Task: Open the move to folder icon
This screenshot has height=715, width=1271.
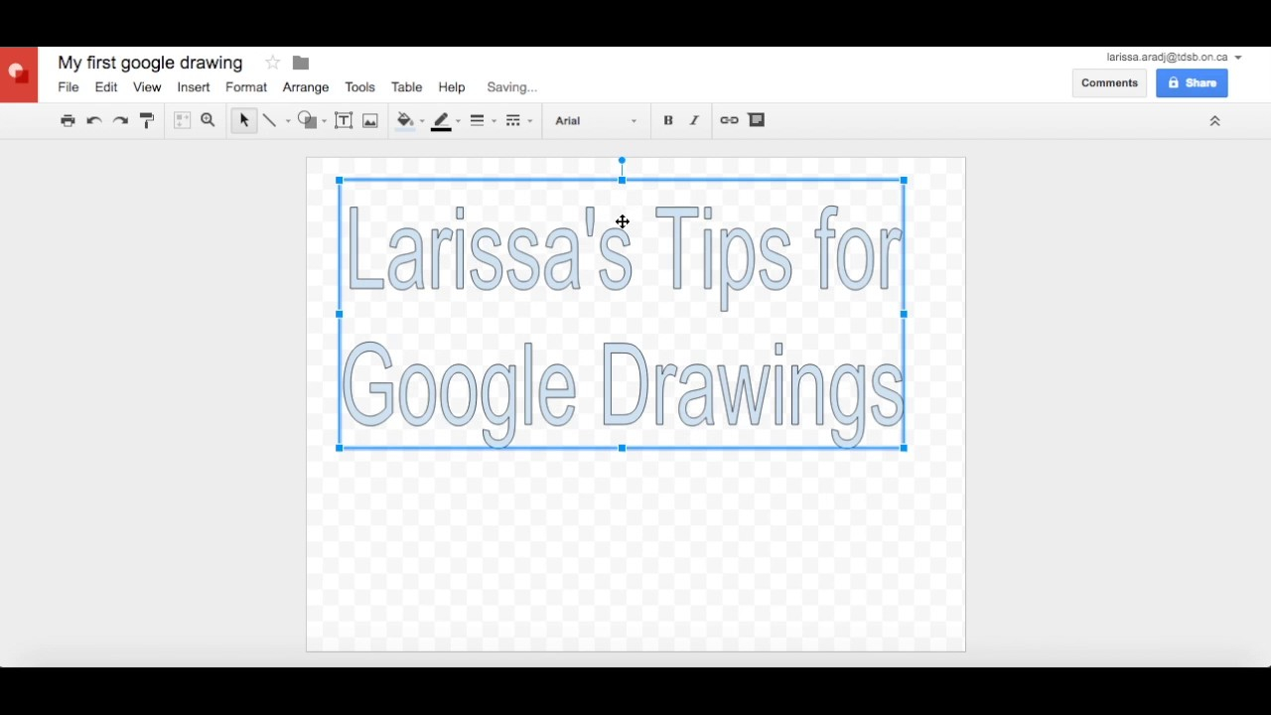Action: tap(301, 63)
